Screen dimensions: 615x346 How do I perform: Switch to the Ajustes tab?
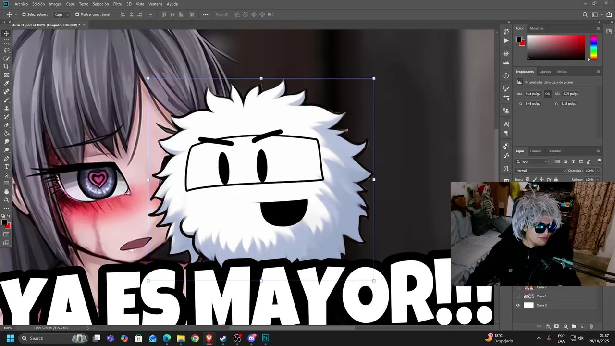[545, 72]
